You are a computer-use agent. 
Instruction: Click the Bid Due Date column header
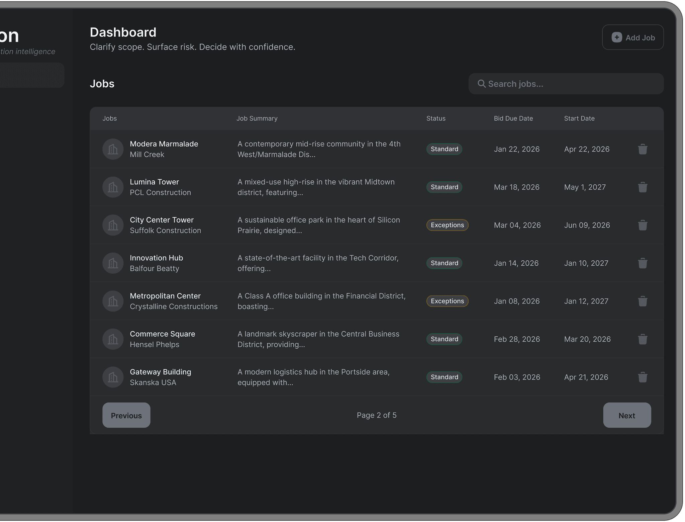(513, 118)
